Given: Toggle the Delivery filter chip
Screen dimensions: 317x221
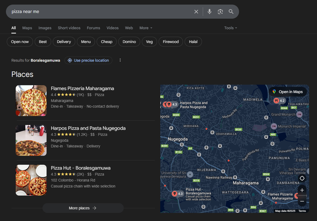Looking at the screenshot, I should pos(64,42).
